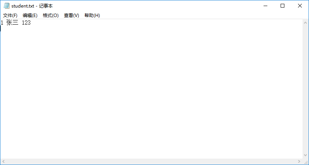Close the student.txt Notepad window
Image resolution: width=309 pixels, height=165 pixels.
[x=300, y=6]
